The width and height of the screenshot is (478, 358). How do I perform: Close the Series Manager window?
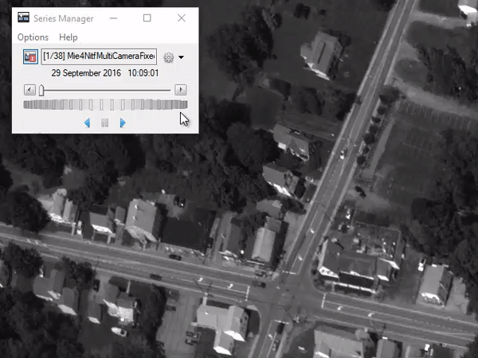pyautogui.click(x=182, y=18)
